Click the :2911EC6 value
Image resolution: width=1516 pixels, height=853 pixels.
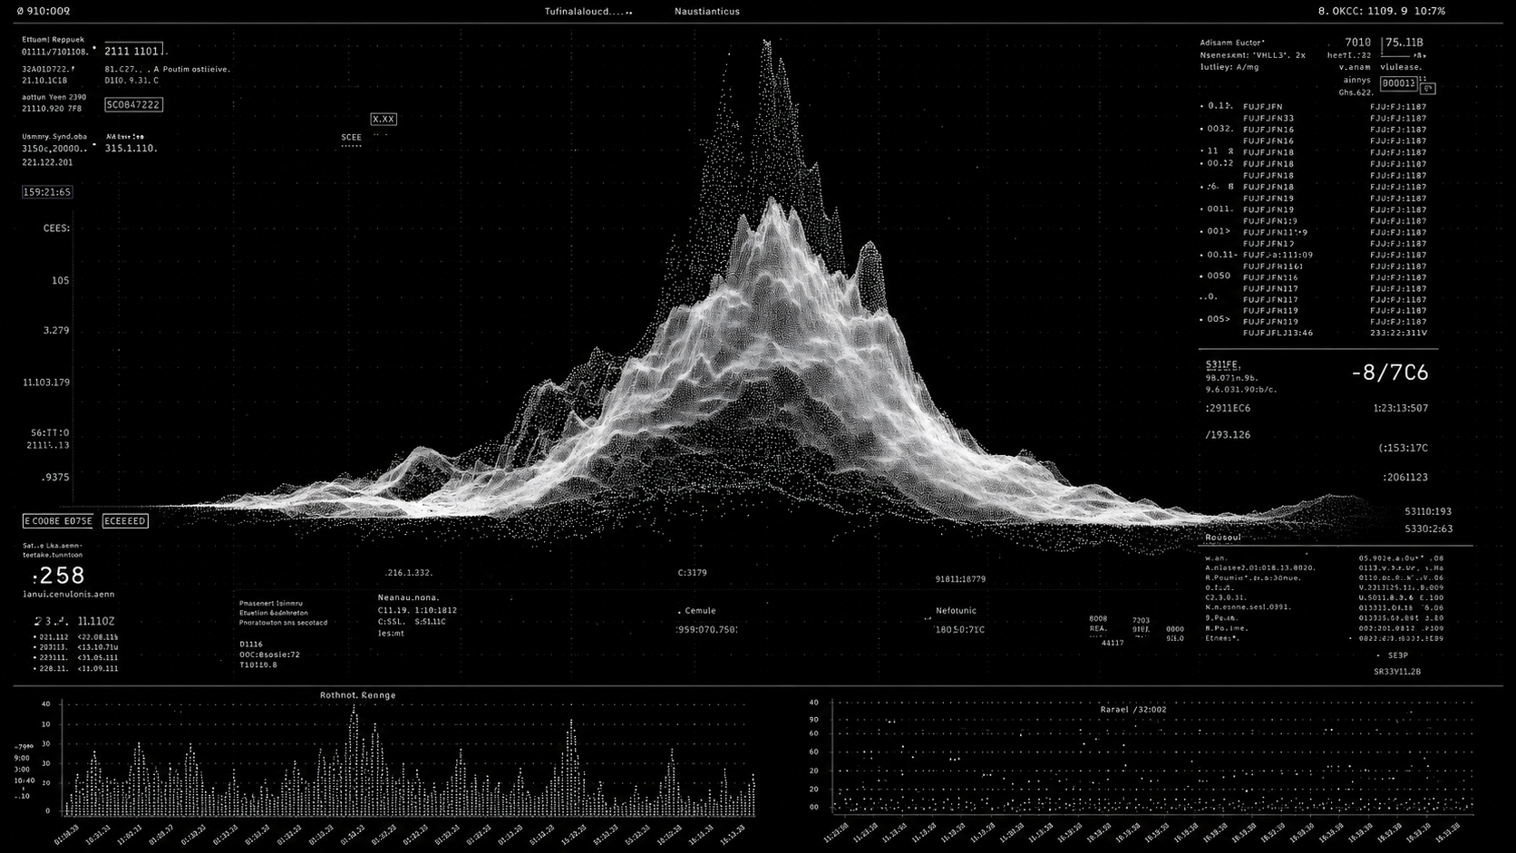(1228, 409)
